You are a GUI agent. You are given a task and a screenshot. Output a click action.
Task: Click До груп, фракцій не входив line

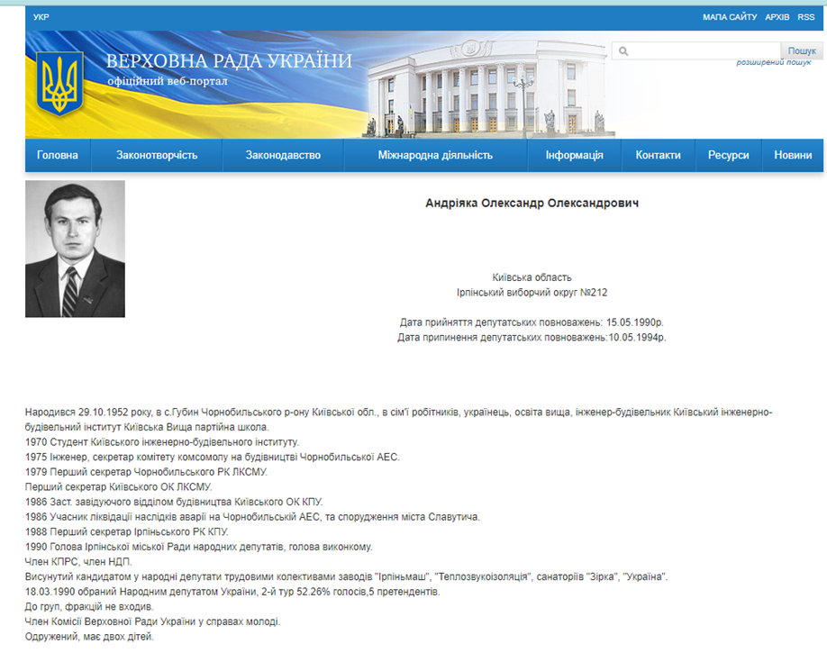[89, 607]
